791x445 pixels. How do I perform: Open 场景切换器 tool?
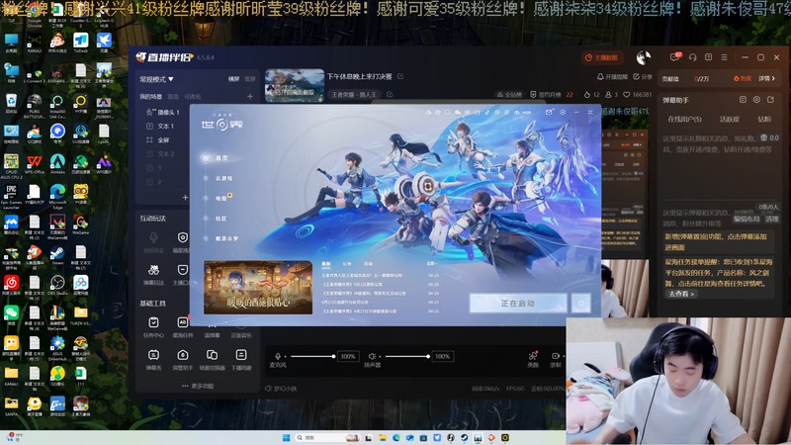tap(212, 360)
